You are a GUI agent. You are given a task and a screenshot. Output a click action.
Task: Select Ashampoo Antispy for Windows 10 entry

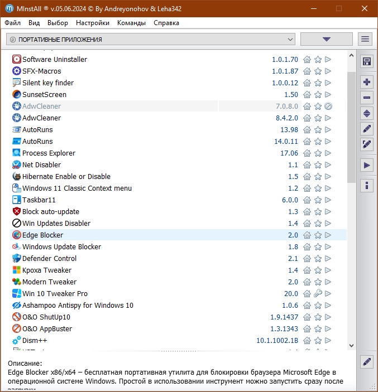178,305
